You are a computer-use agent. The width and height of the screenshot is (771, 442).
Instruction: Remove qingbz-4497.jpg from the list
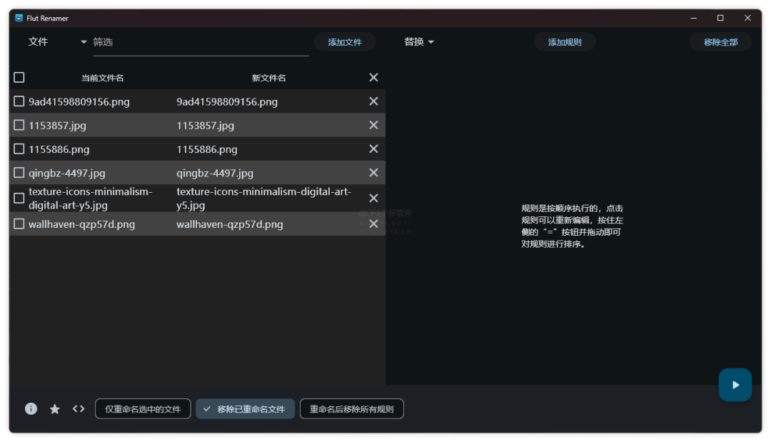(373, 172)
